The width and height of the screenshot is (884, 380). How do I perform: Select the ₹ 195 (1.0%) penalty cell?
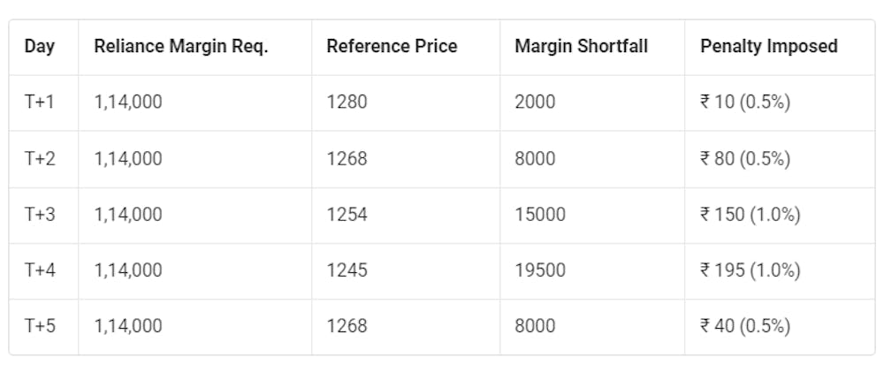point(750,270)
